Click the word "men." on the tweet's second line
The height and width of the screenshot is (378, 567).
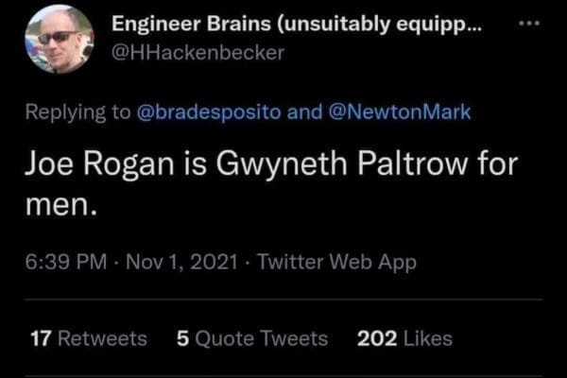point(59,205)
